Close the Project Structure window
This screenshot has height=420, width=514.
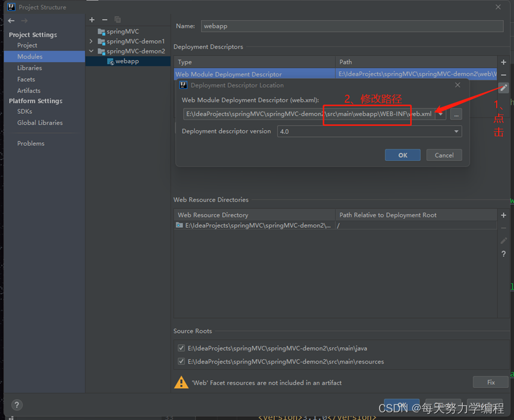point(498,7)
